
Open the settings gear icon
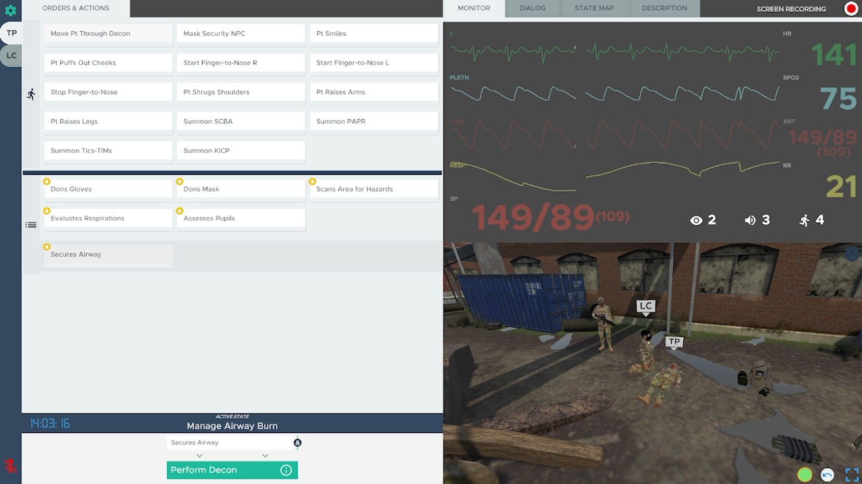tap(11, 11)
